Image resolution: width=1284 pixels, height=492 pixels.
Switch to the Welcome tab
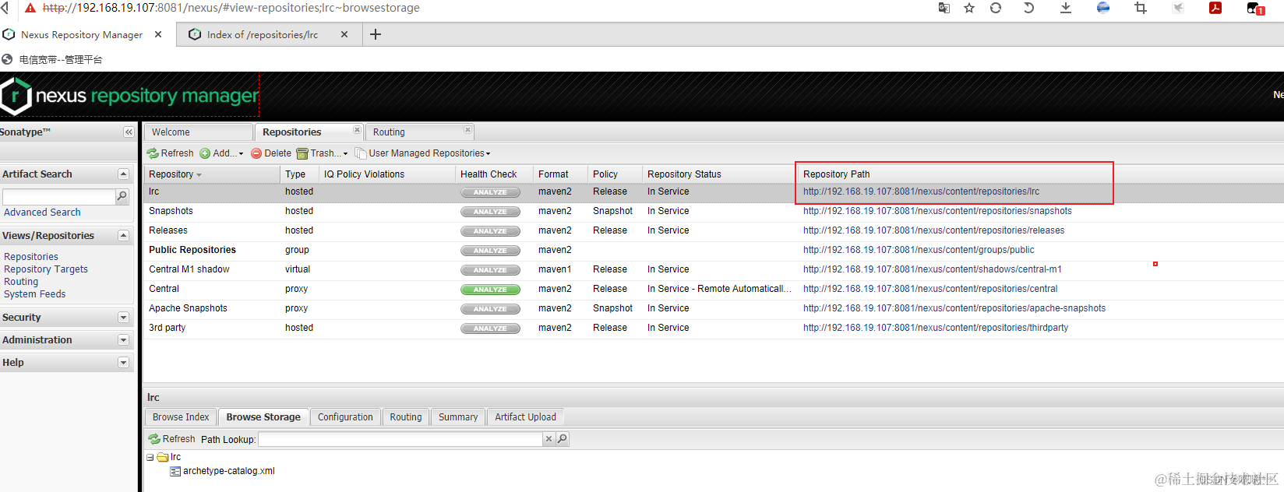point(199,132)
